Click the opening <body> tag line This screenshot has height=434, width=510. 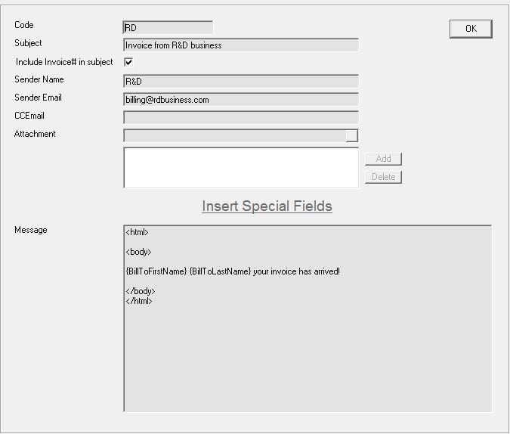(x=138, y=252)
